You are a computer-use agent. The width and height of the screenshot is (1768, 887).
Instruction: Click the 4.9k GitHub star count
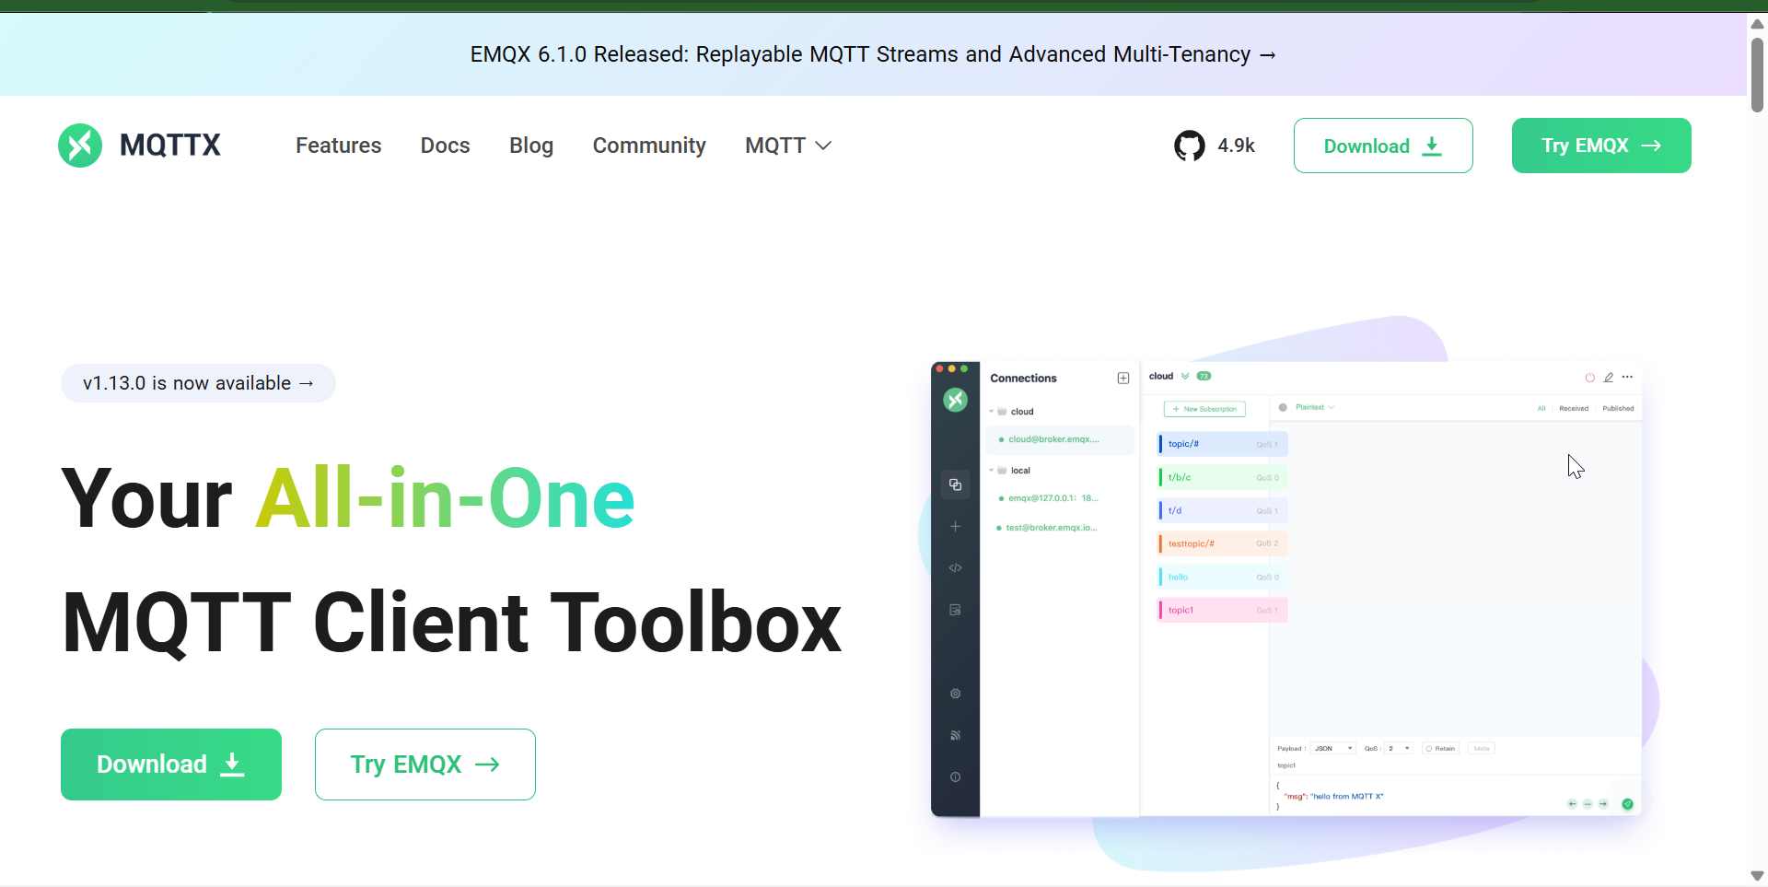[1236, 146]
